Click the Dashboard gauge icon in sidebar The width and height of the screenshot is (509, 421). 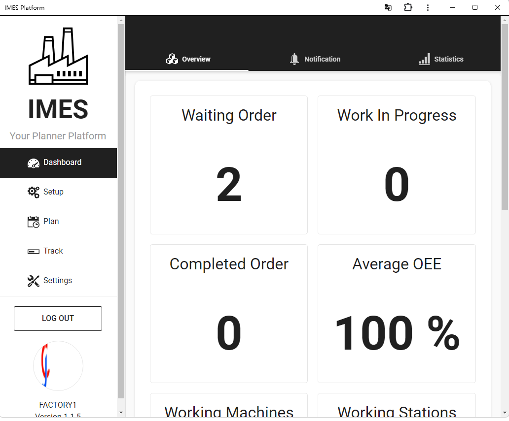(x=33, y=163)
